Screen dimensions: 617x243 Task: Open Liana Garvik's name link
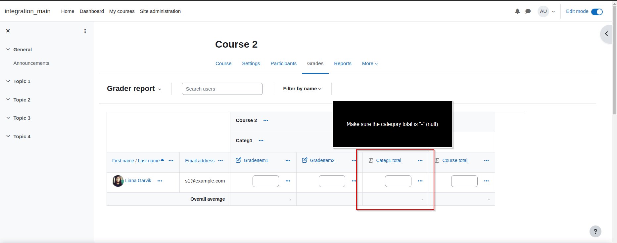(x=138, y=181)
